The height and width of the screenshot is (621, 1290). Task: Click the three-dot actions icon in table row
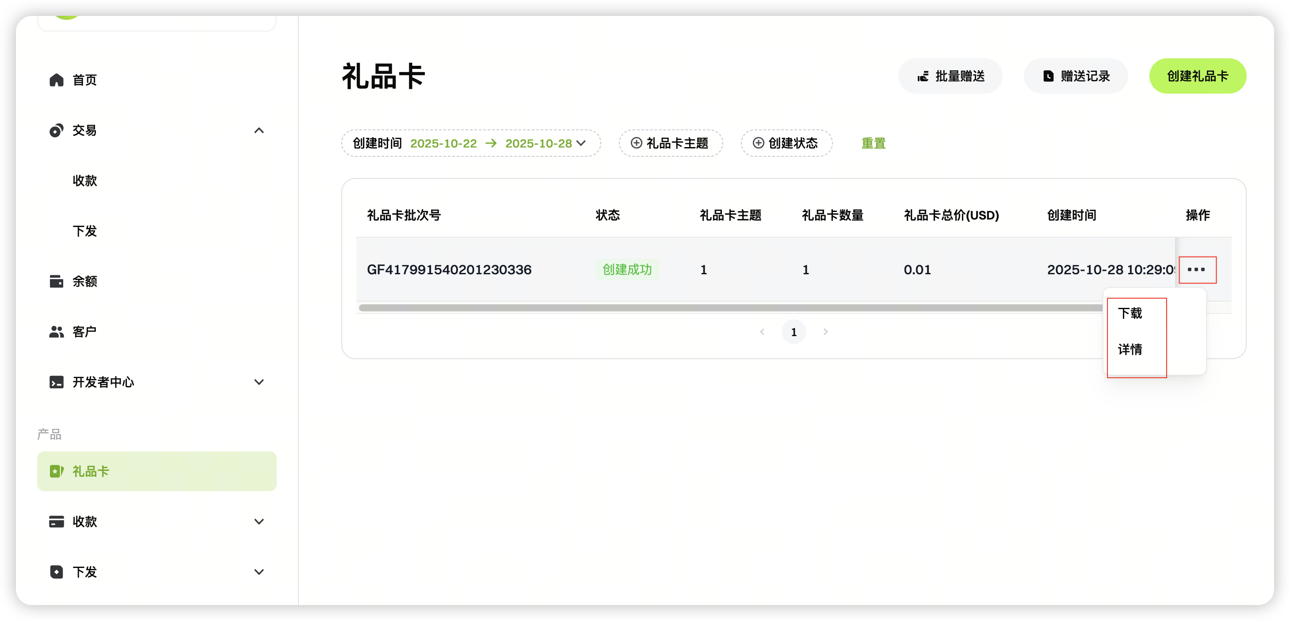click(x=1196, y=270)
